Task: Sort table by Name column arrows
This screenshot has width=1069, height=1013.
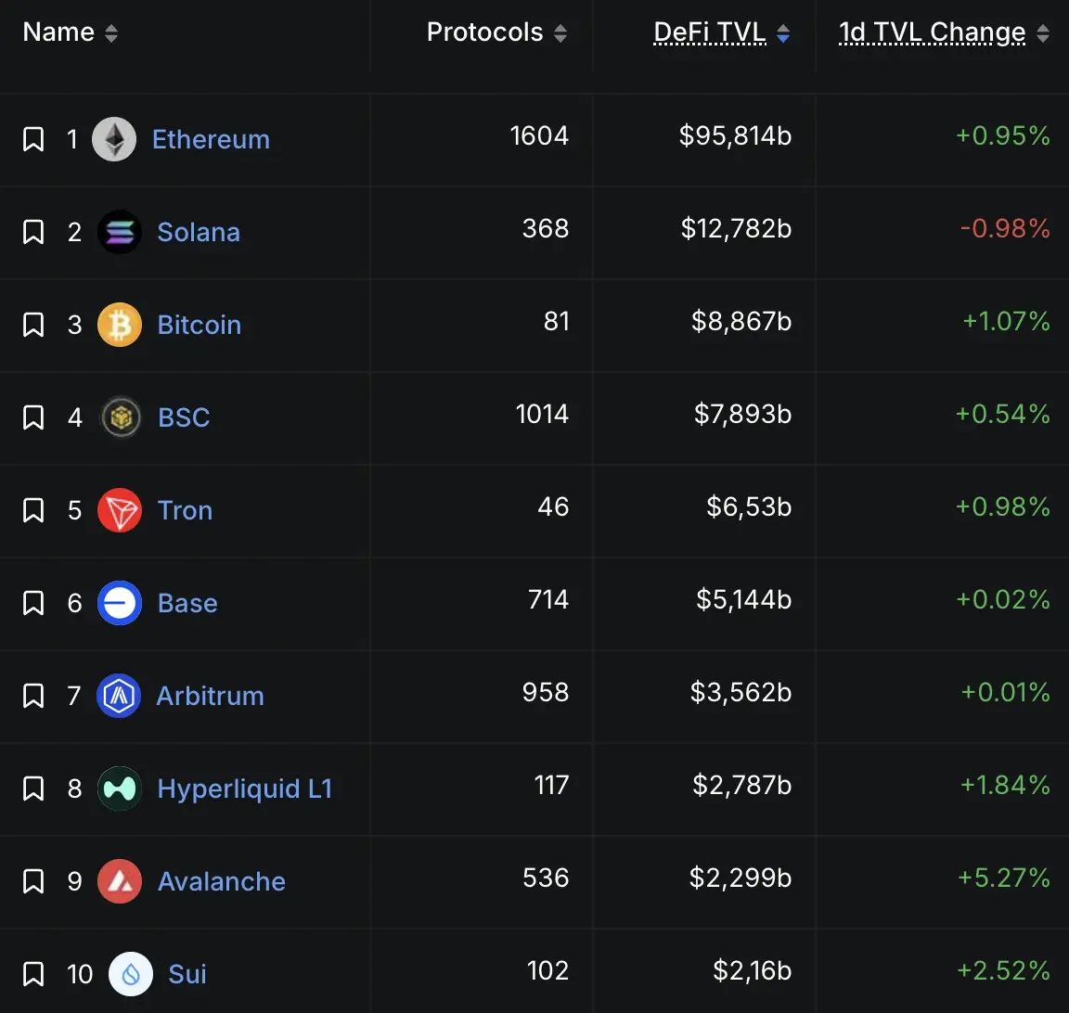Action: 111,33
